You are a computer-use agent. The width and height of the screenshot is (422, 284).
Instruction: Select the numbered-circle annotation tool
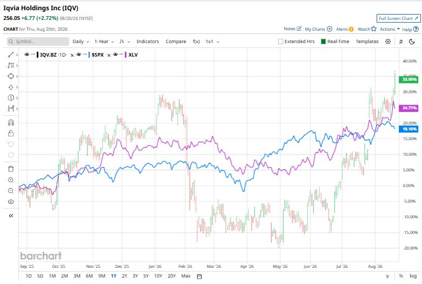coord(11,98)
